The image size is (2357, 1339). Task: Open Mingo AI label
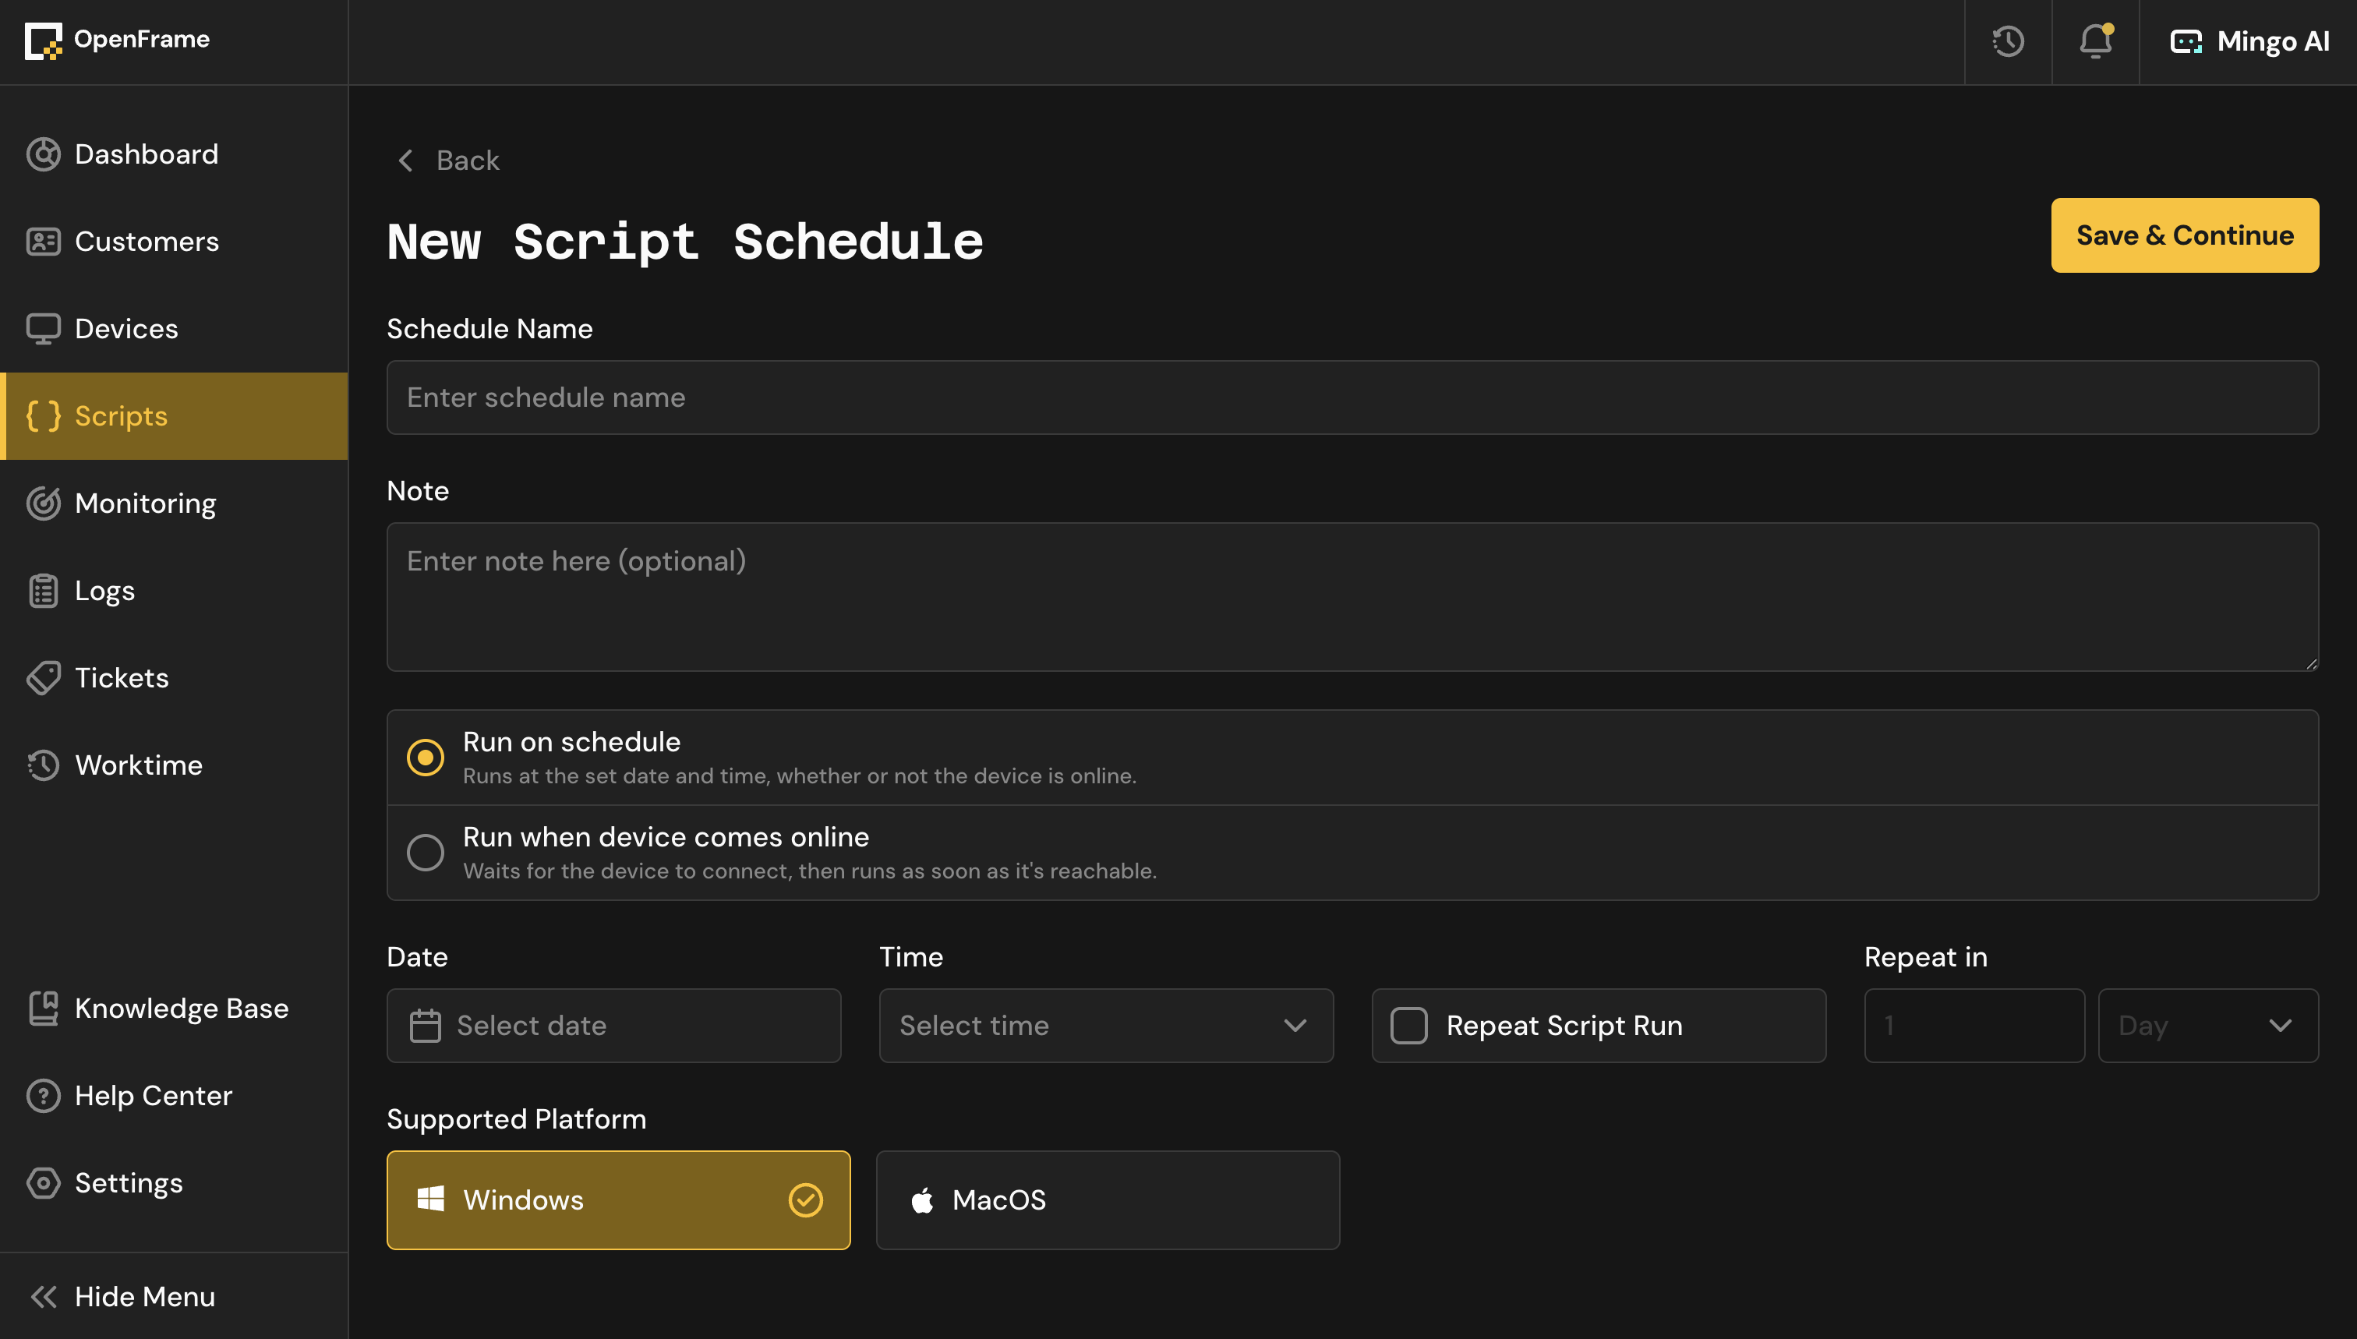[2272, 41]
